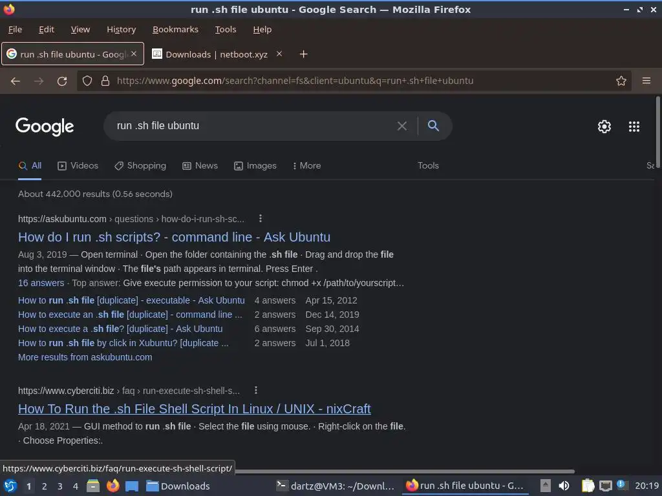The image size is (662, 496).
Task: Switch to workspace 2
Action: tap(45, 486)
